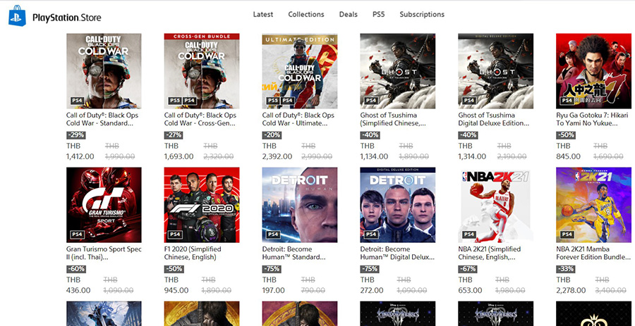This screenshot has height=326, width=635.
Task: Open Cold War Ultimate Edition cover art
Action: [x=300, y=71]
